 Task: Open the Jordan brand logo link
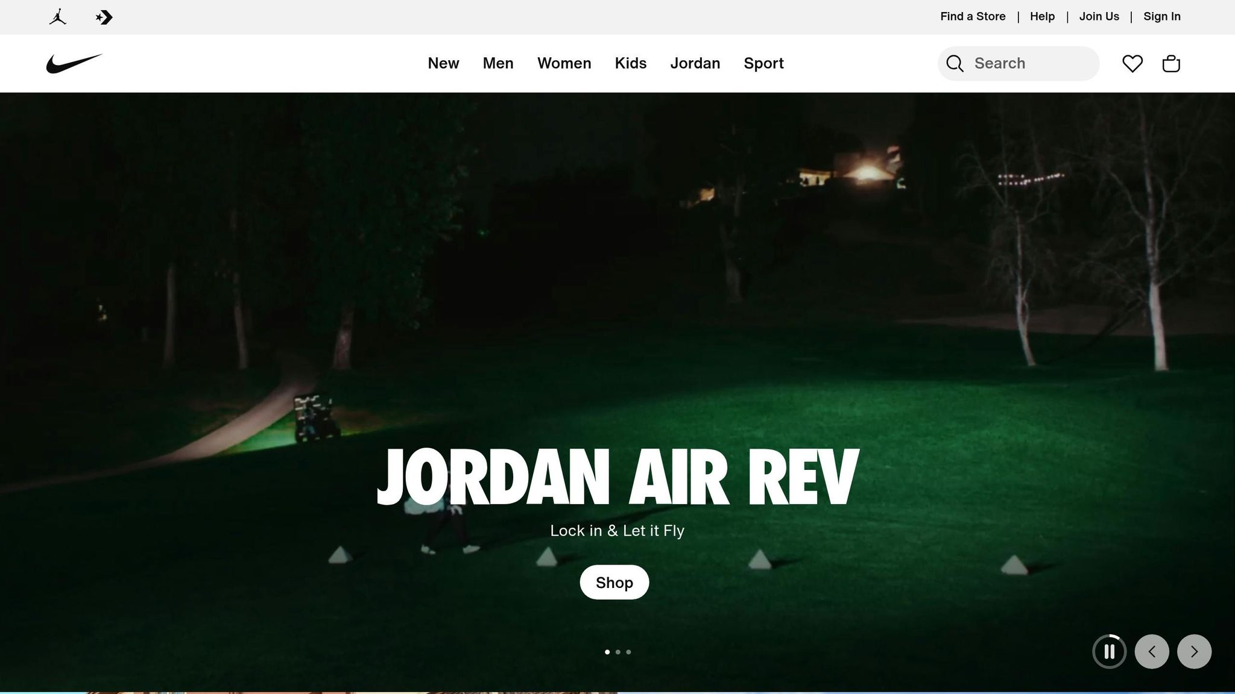point(58,17)
